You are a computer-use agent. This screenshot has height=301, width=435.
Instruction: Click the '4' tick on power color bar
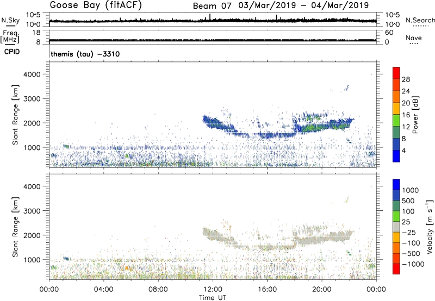(x=403, y=150)
